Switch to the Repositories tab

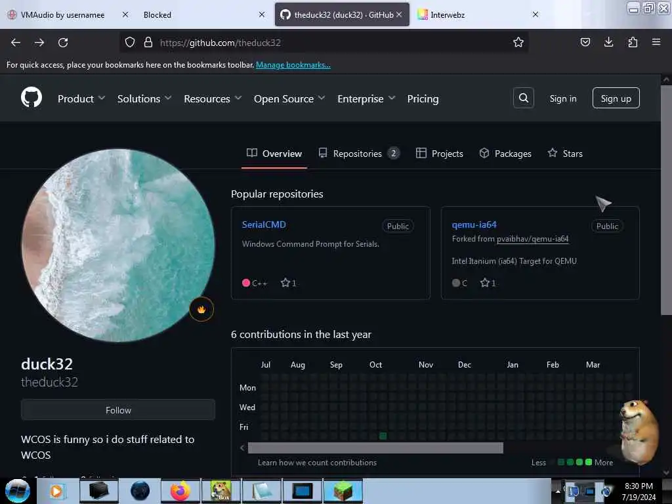pos(359,154)
